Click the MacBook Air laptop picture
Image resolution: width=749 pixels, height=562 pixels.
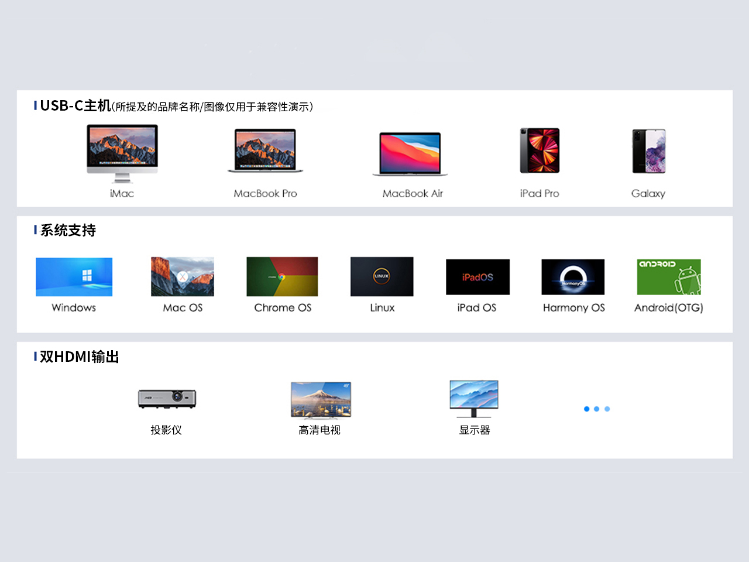coord(410,153)
